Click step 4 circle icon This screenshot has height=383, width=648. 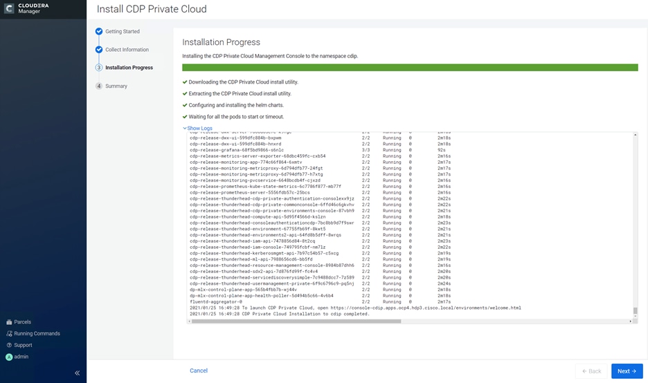coord(99,86)
